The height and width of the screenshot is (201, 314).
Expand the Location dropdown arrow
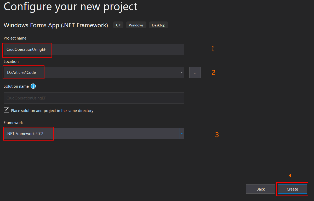click(181, 72)
